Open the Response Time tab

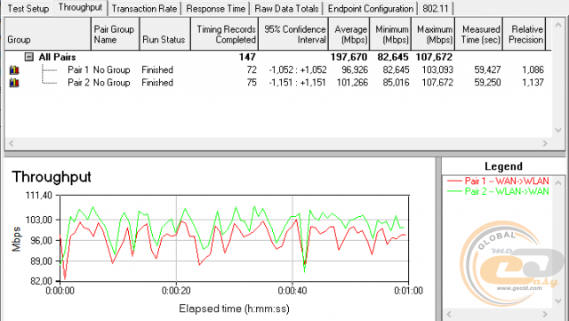(x=215, y=8)
